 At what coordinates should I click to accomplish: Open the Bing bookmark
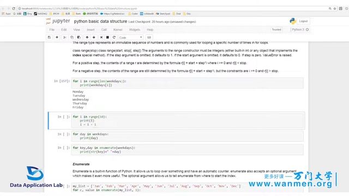point(28,14)
